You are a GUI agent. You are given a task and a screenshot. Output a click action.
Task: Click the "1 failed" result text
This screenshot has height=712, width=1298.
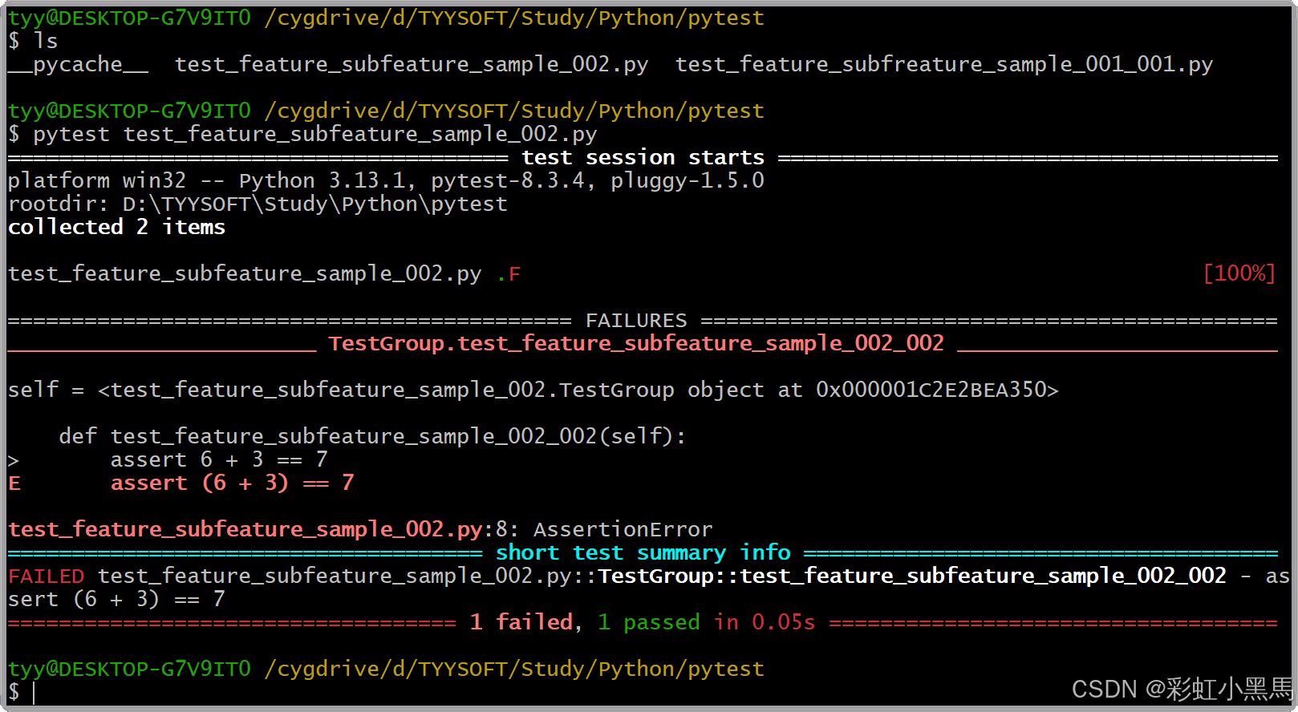tap(521, 622)
